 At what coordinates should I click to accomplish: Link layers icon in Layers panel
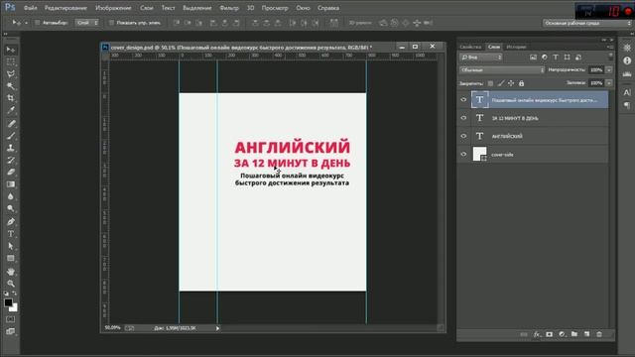524,334
